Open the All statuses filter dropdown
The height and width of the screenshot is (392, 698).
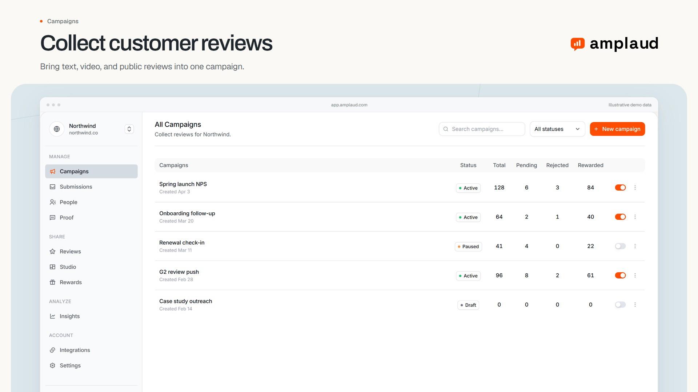(557, 129)
